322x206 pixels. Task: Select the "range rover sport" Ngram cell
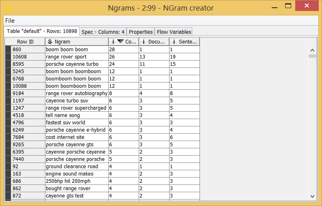tap(66, 57)
